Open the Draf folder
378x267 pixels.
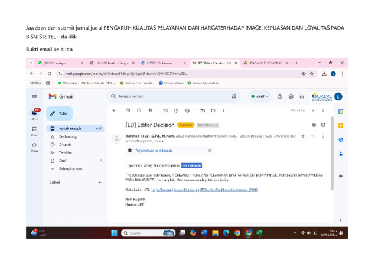click(x=63, y=161)
